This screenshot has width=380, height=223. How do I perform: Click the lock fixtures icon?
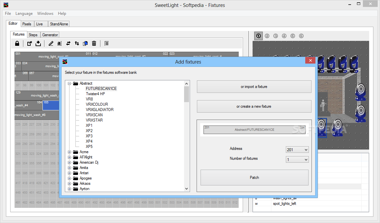pyautogui.click(x=17, y=43)
